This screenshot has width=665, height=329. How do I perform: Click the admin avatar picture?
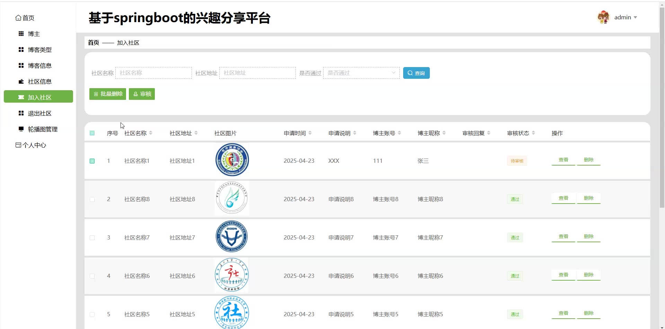point(603,17)
